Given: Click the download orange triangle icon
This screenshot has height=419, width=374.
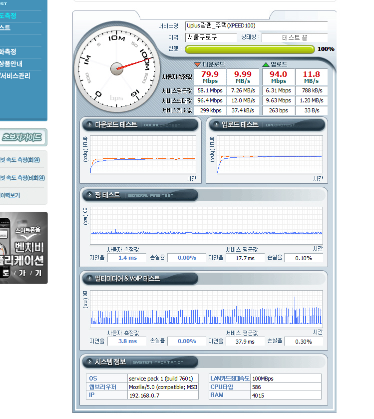Looking at the screenshot, I should click(x=197, y=64).
